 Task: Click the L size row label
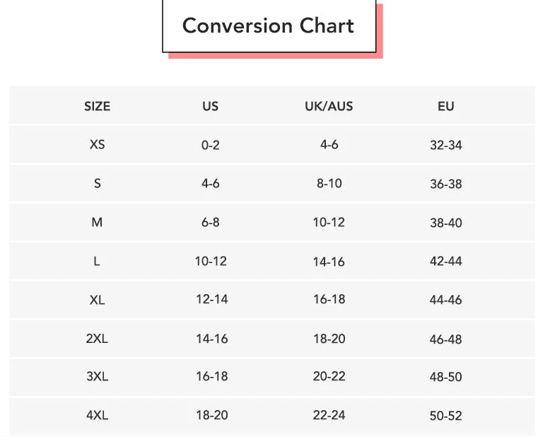[98, 262]
